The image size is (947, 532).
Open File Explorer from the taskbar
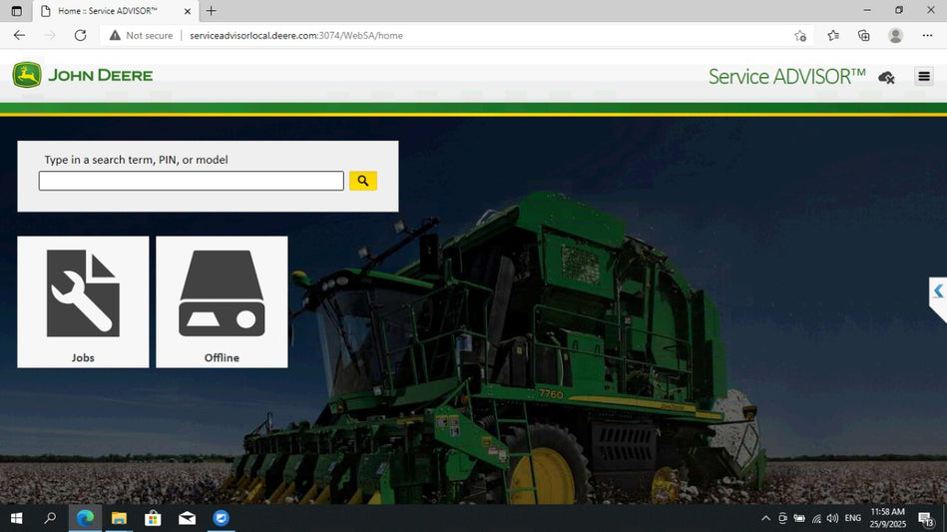tap(119, 518)
